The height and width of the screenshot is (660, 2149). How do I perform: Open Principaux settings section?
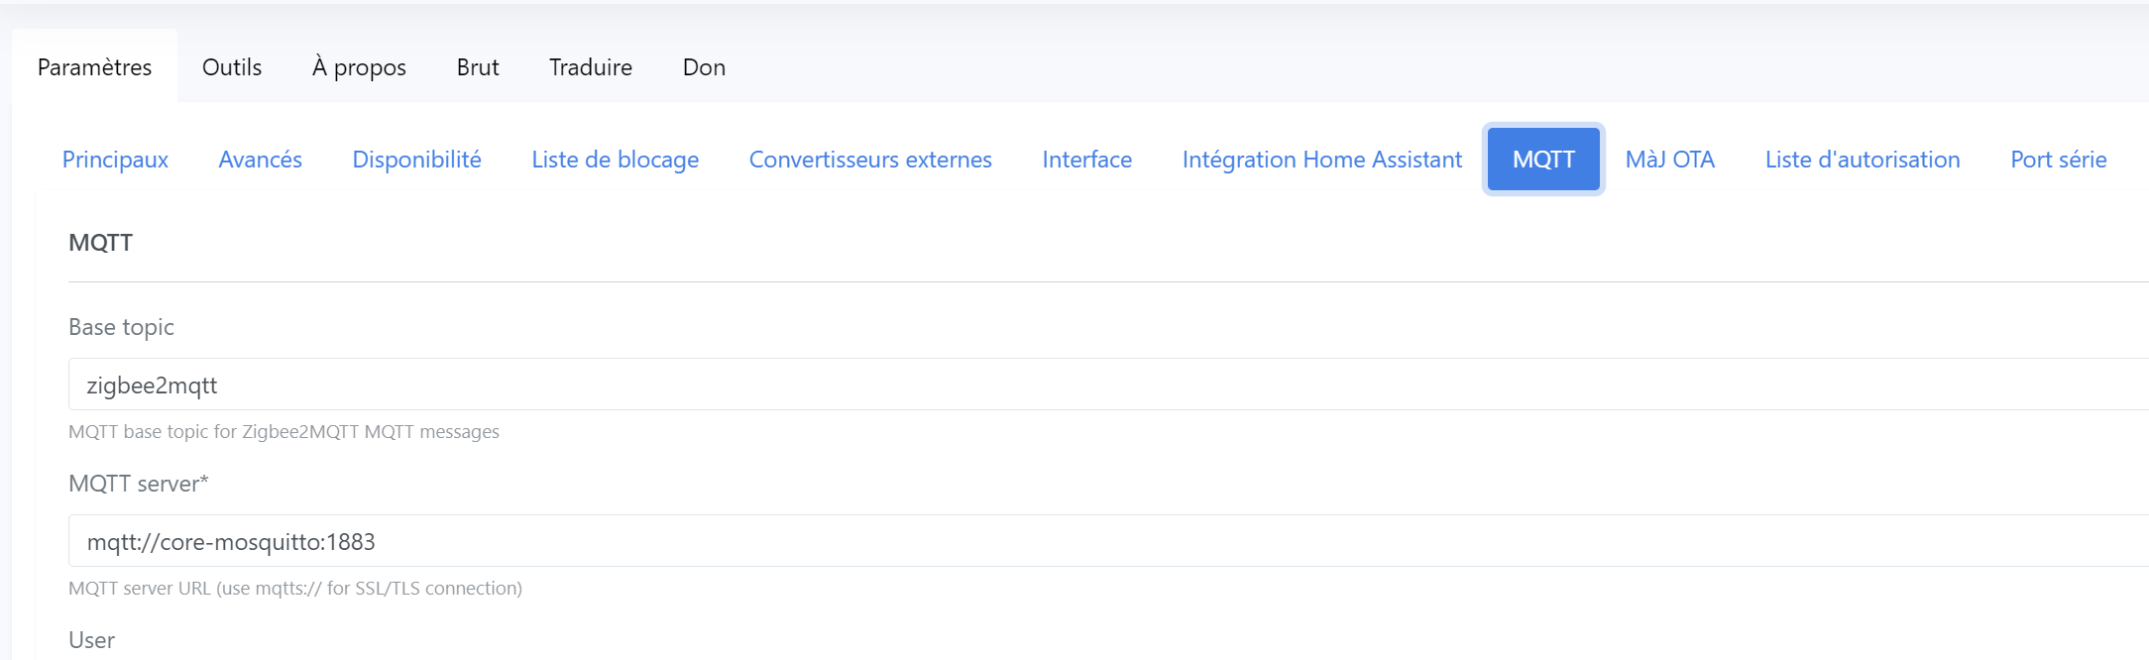[x=115, y=160]
